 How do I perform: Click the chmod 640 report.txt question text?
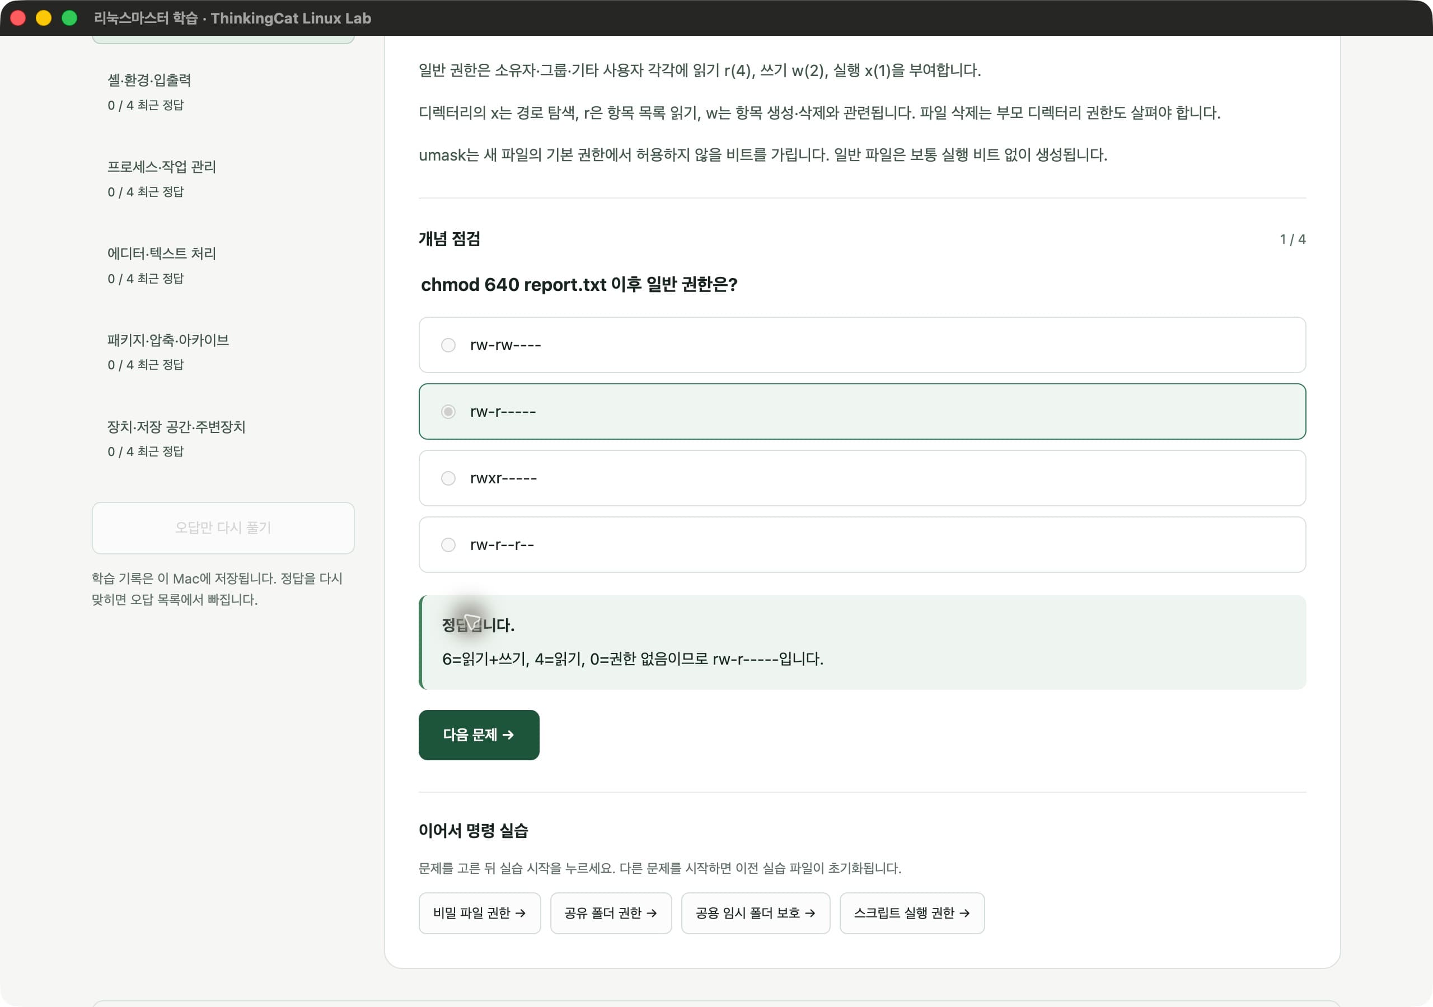(x=579, y=285)
